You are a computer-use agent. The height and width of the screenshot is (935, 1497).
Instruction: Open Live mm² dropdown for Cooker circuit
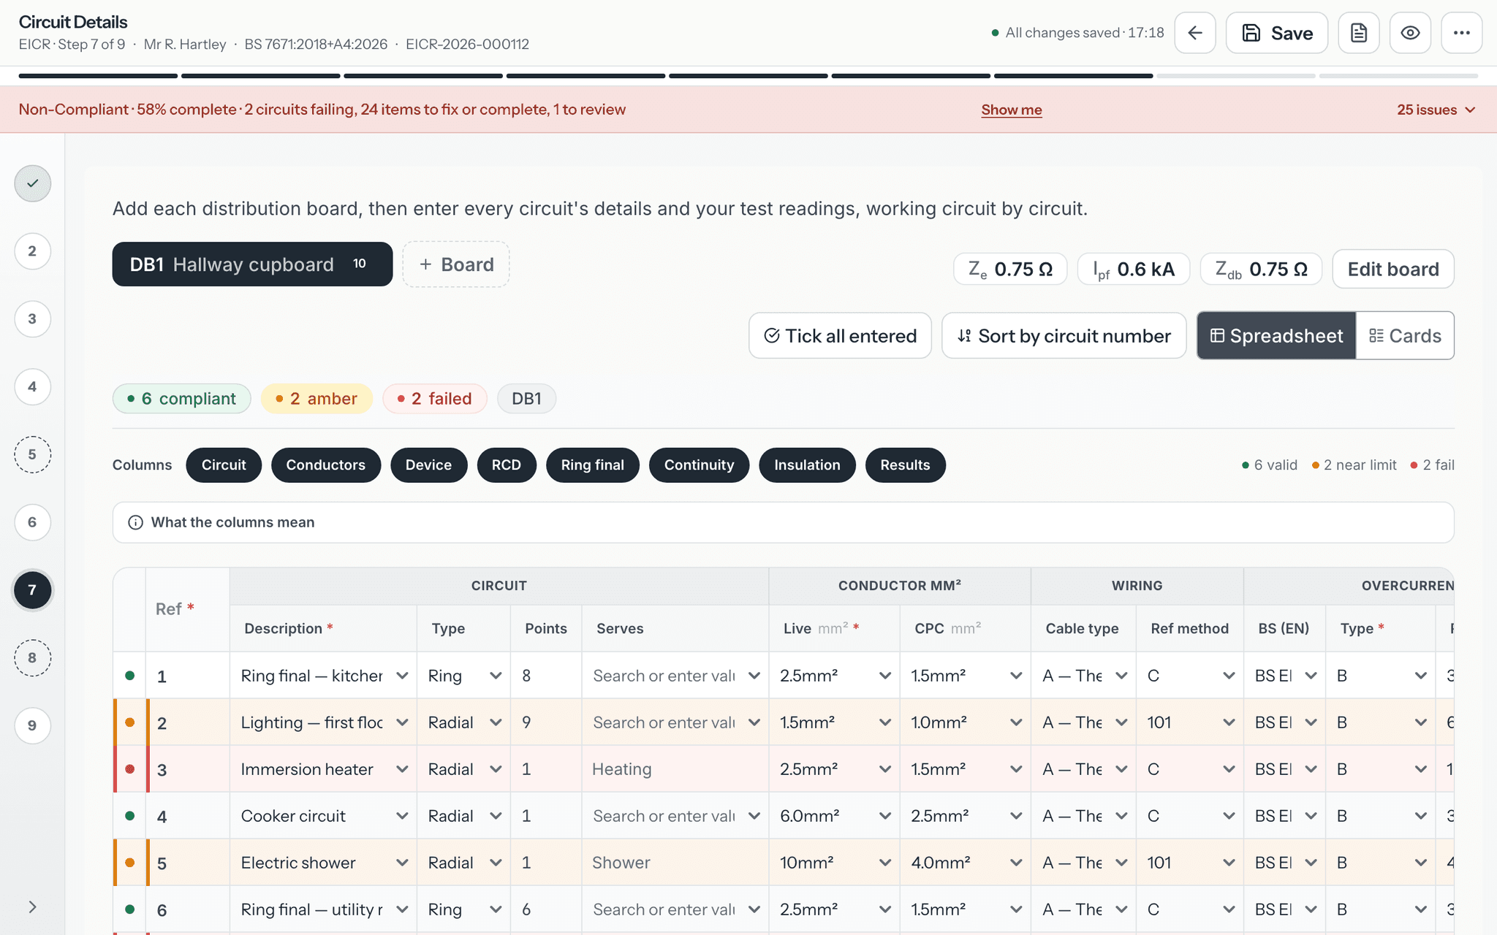click(x=834, y=816)
